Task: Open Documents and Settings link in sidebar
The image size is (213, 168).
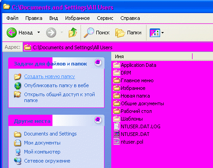Action: click(50, 134)
